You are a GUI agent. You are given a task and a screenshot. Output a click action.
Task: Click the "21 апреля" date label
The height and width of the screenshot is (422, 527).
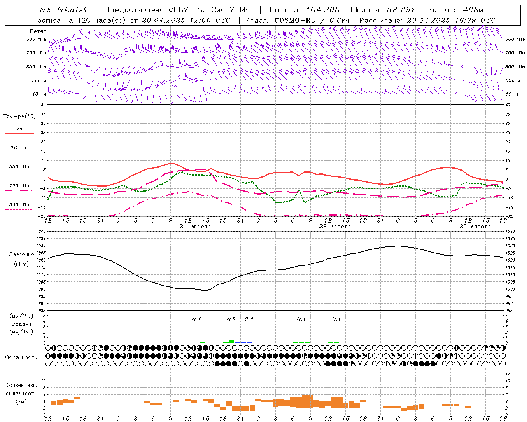click(x=195, y=227)
